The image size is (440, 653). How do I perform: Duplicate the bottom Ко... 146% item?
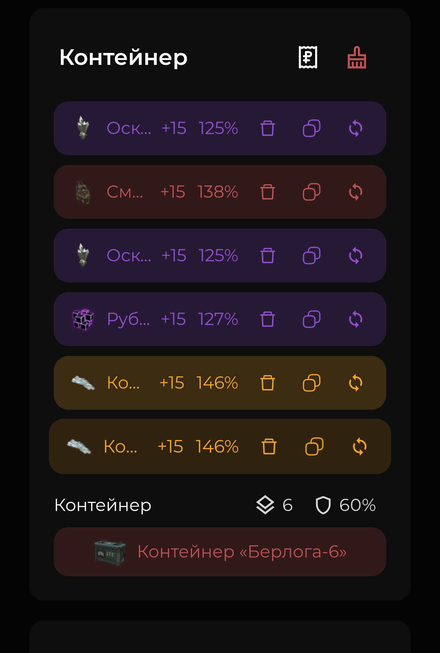tap(314, 446)
